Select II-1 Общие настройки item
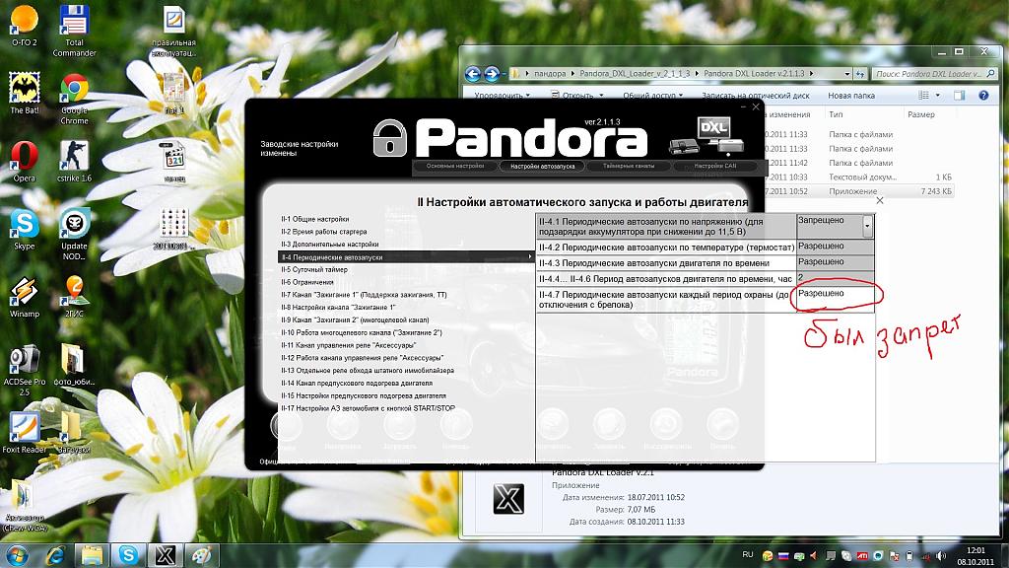This screenshot has width=1009, height=568. pyautogui.click(x=315, y=219)
